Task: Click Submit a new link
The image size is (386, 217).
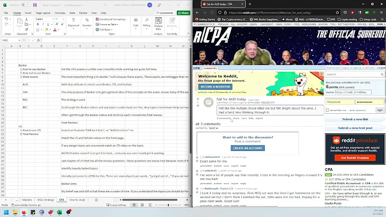Action: tap(355, 119)
